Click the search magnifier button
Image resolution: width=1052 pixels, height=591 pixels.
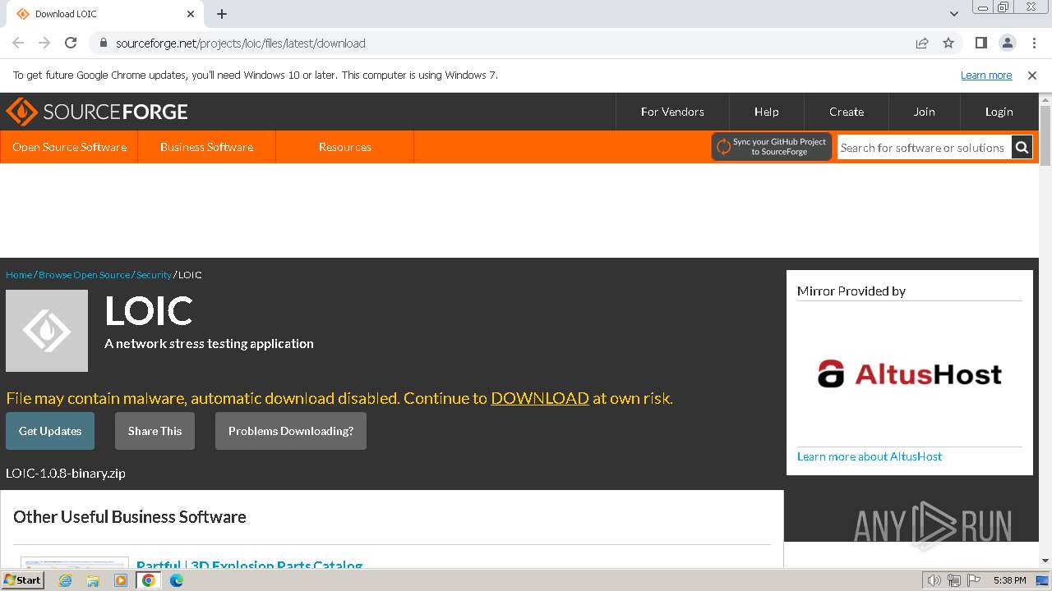[x=1022, y=147]
